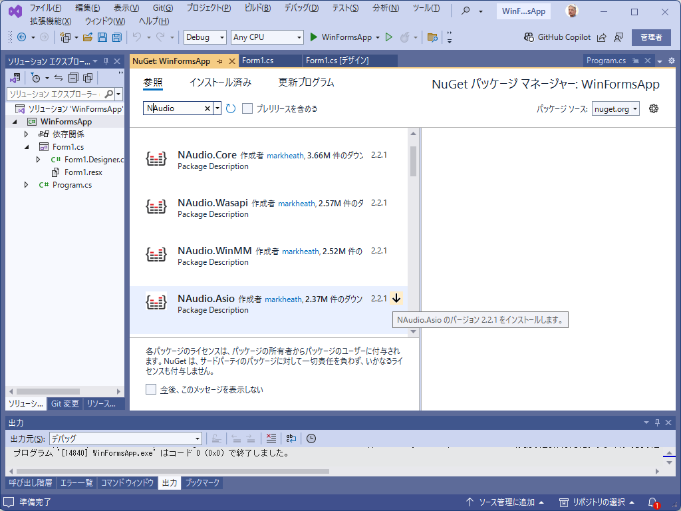Switch to the インストール済み tab
This screenshot has width=681, height=511.
tap(221, 82)
